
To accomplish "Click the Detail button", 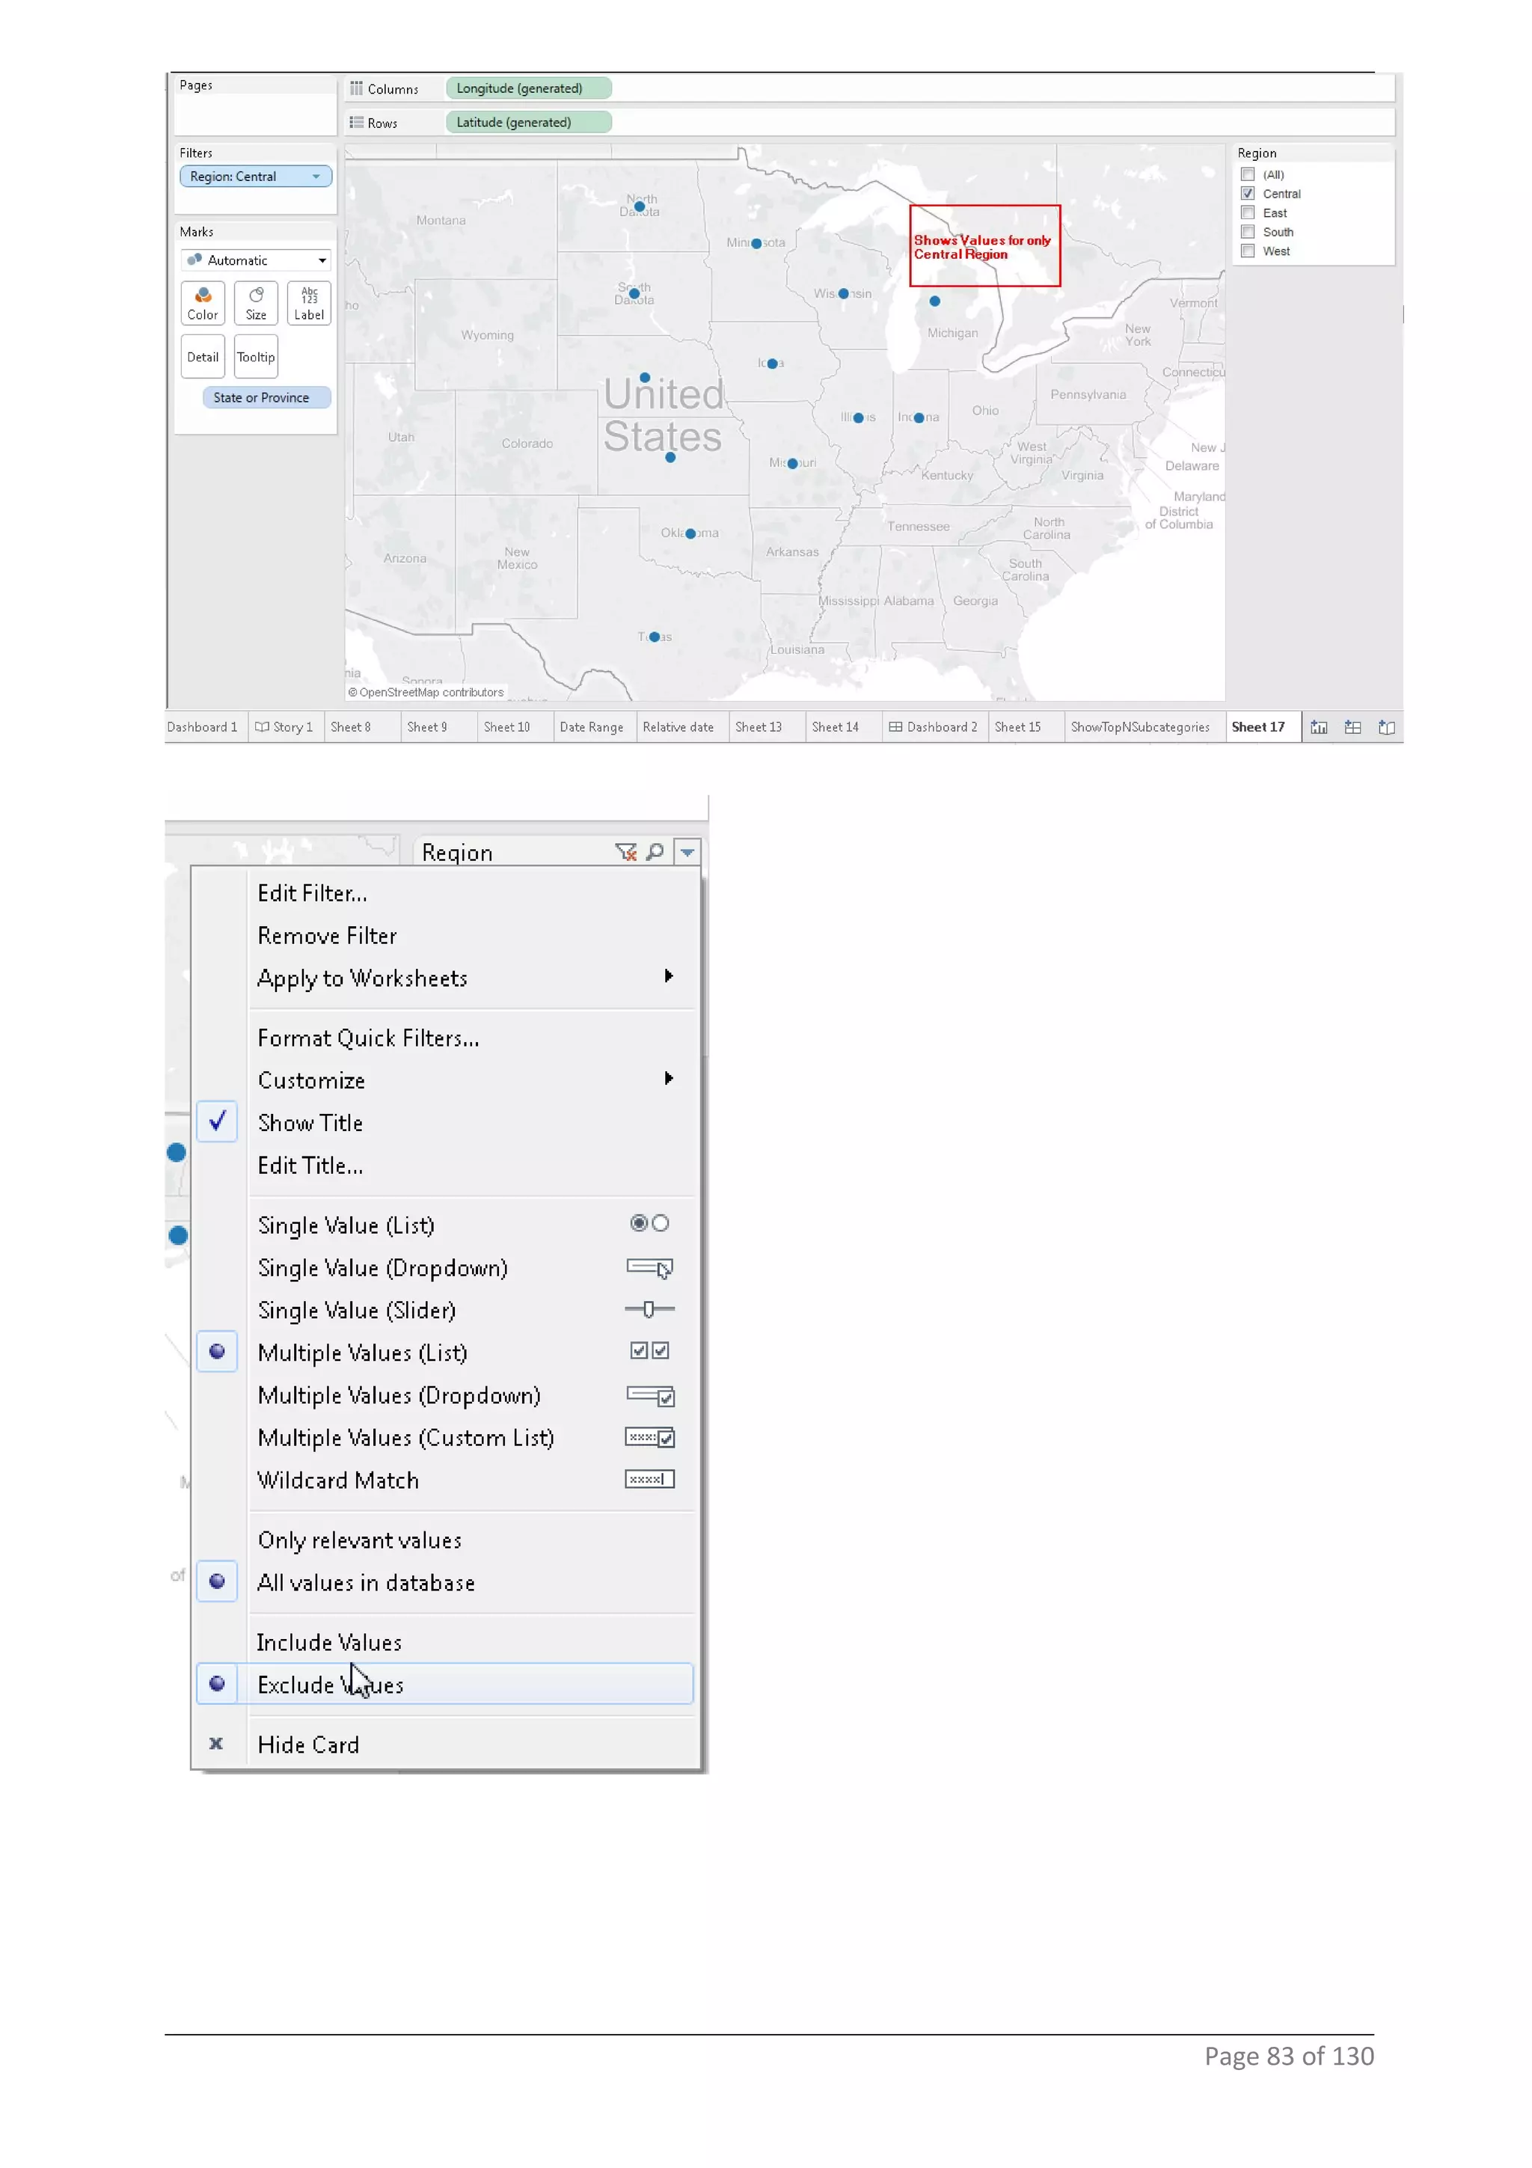I will click(202, 357).
